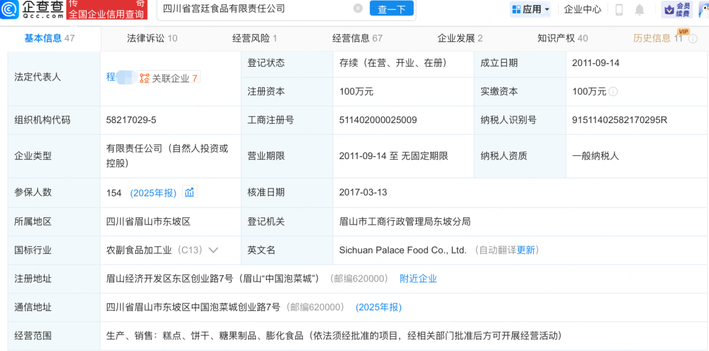Click the 2025年报 link in 通信地址 row
Image resolution: width=709 pixels, height=351 pixels.
point(379,308)
